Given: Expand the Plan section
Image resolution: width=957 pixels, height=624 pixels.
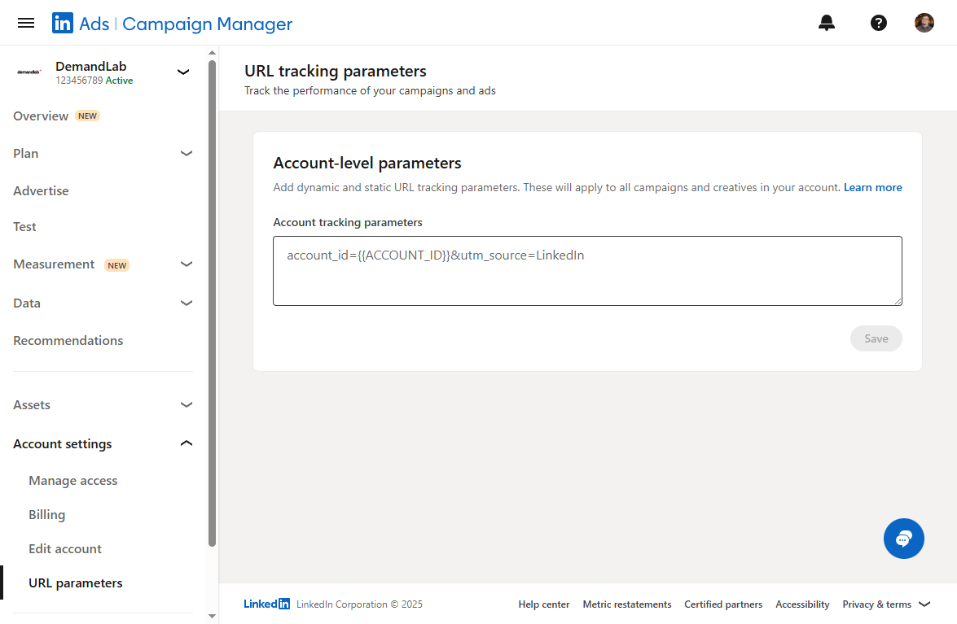Looking at the screenshot, I should click(187, 153).
